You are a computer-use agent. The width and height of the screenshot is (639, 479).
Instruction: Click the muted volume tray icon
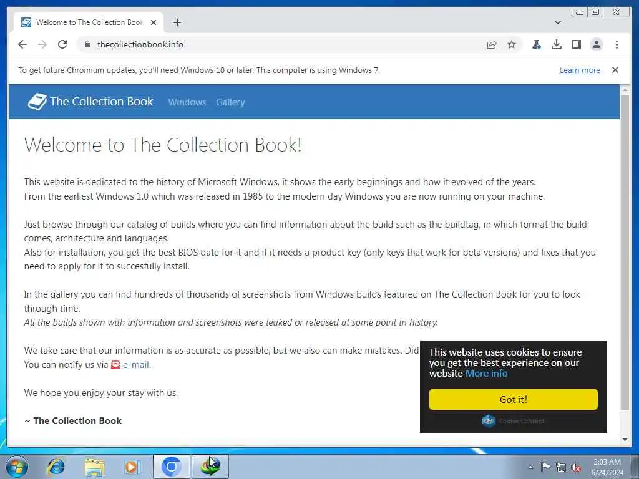coord(576,468)
